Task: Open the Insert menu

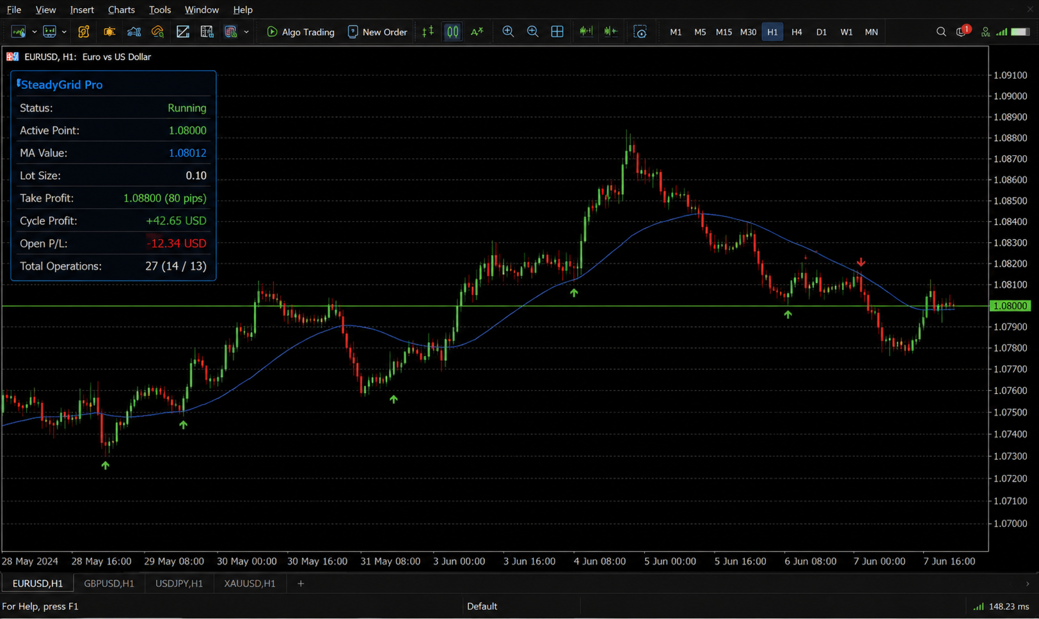Action: point(82,10)
